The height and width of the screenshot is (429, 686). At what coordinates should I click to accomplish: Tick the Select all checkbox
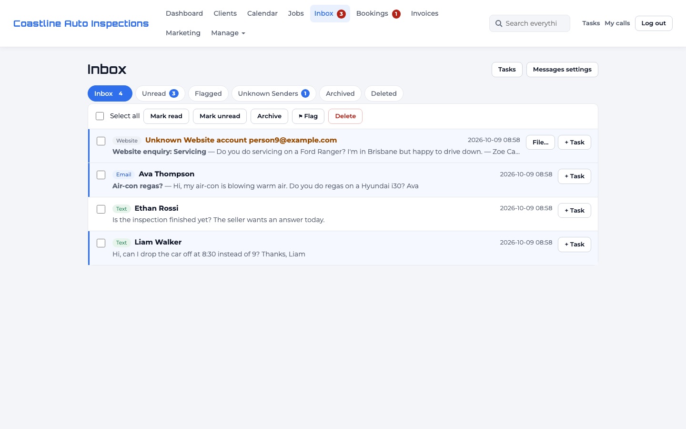click(100, 116)
